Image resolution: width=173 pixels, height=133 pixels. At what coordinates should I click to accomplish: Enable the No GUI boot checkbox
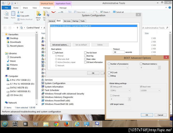click(85, 53)
